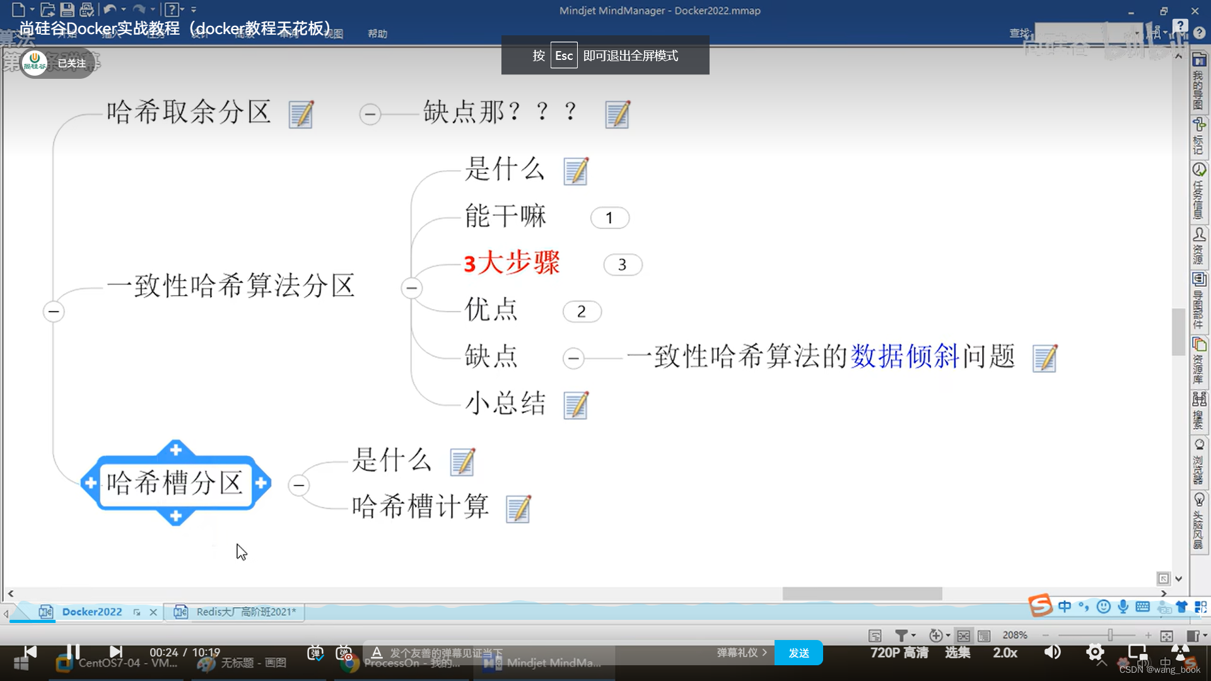The image size is (1211, 681).
Task: Mute the video player volume
Action: tap(1052, 653)
